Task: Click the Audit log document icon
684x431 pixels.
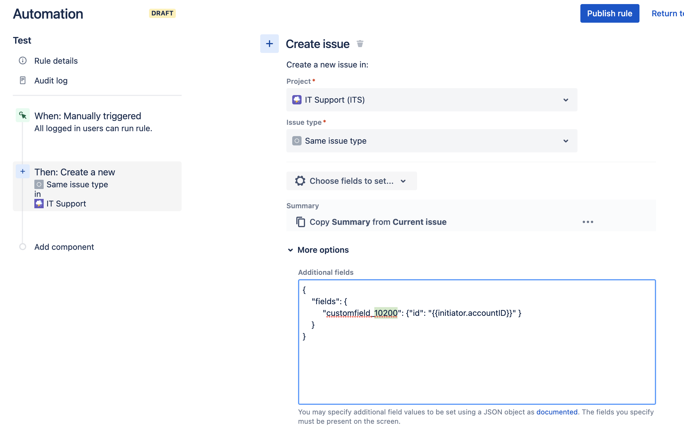Action: pyautogui.click(x=22, y=80)
